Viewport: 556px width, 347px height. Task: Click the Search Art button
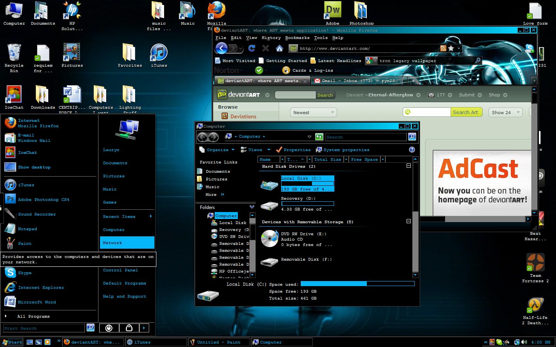click(466, 112)
